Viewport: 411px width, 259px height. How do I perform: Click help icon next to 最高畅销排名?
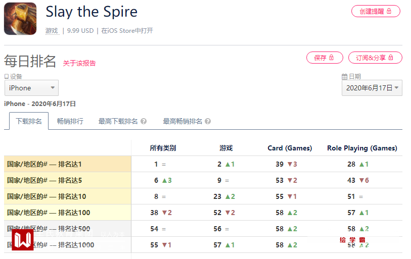[x=208, y=121]
